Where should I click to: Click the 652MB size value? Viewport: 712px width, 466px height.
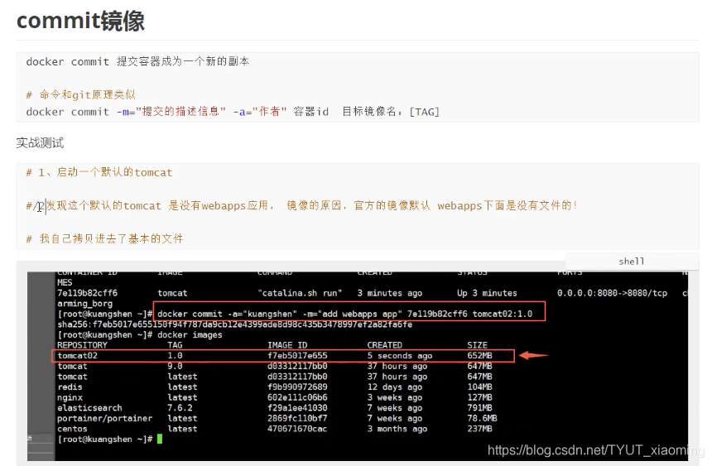(x=480, y=356)
